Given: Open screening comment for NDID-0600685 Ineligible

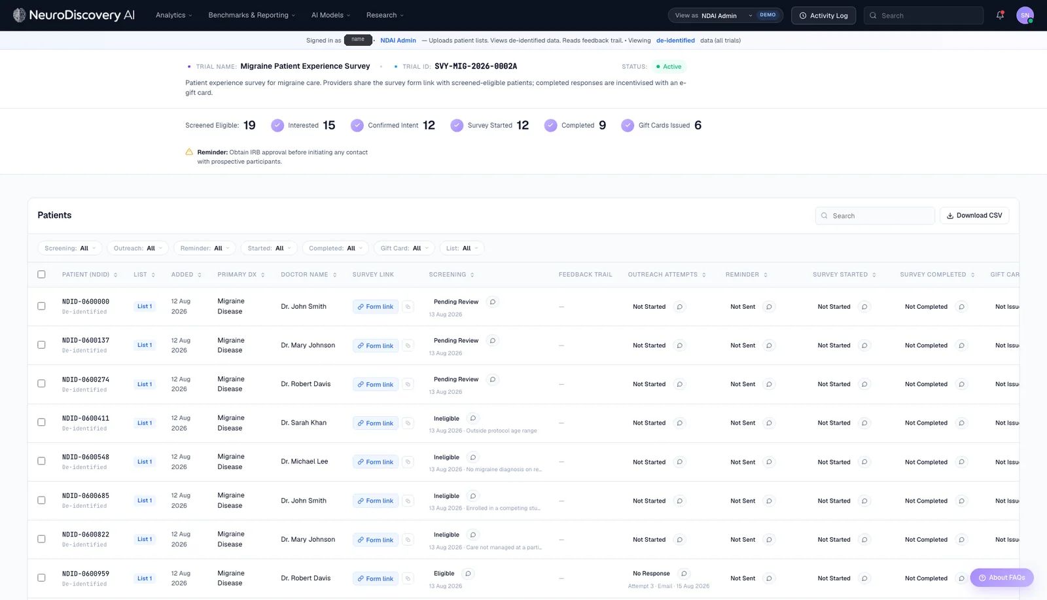Looking at the screenshot, I should click(x=473, y=496).
